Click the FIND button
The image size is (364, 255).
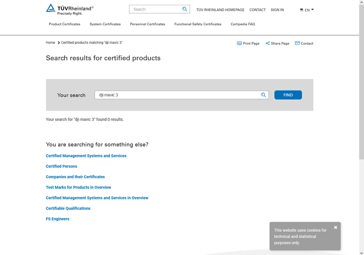tap(288, 95)
